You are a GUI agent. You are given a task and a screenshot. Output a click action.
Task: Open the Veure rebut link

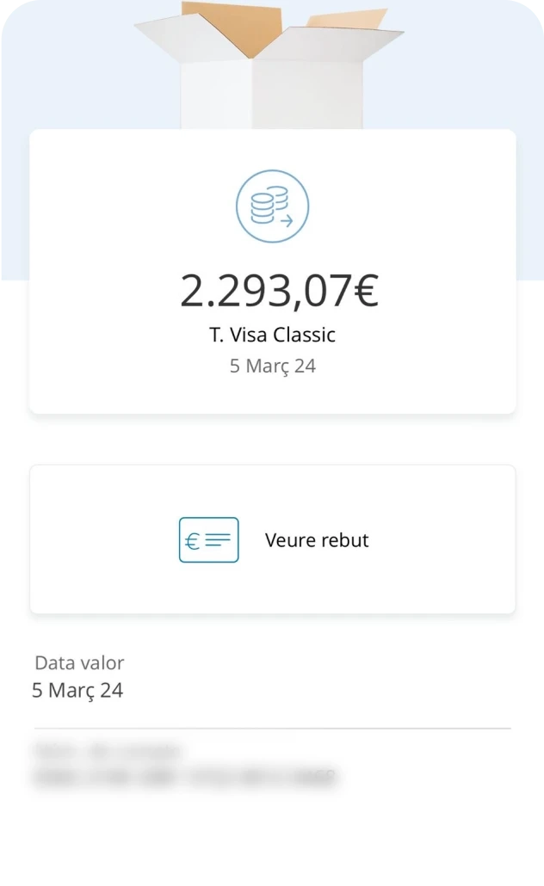317,540
